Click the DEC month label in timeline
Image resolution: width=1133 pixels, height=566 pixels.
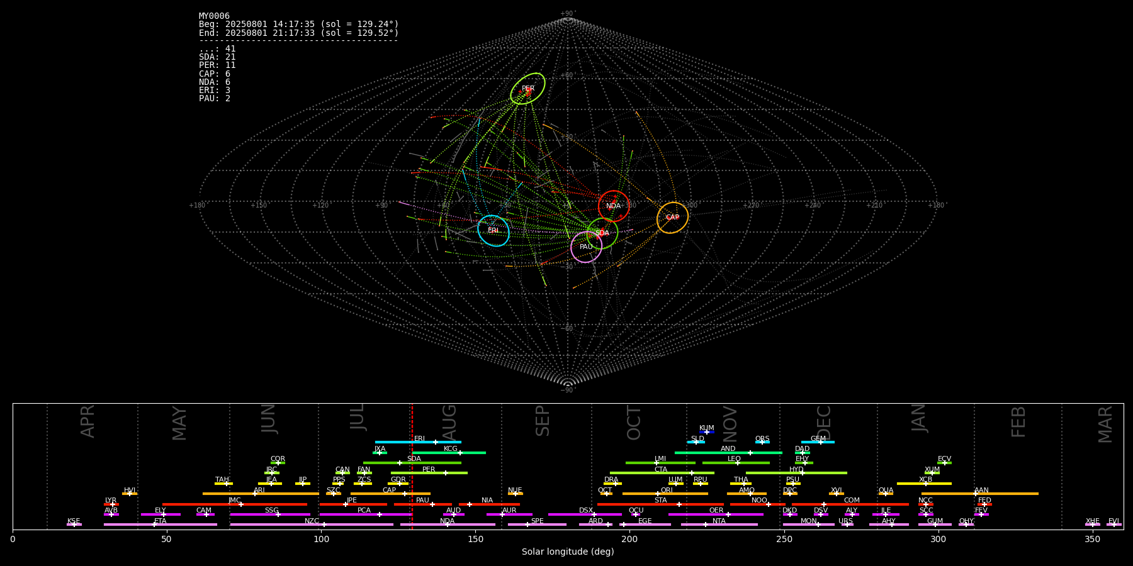coord(824,423)
